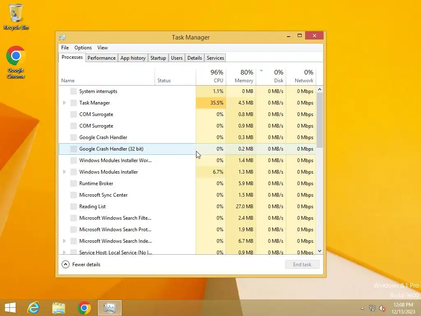Click the muted volume tray icon

(x=382, y=308)
